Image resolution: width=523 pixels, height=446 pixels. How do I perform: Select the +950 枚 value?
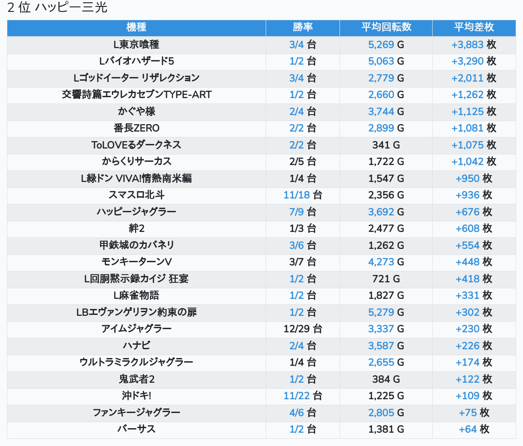point(473,178)
